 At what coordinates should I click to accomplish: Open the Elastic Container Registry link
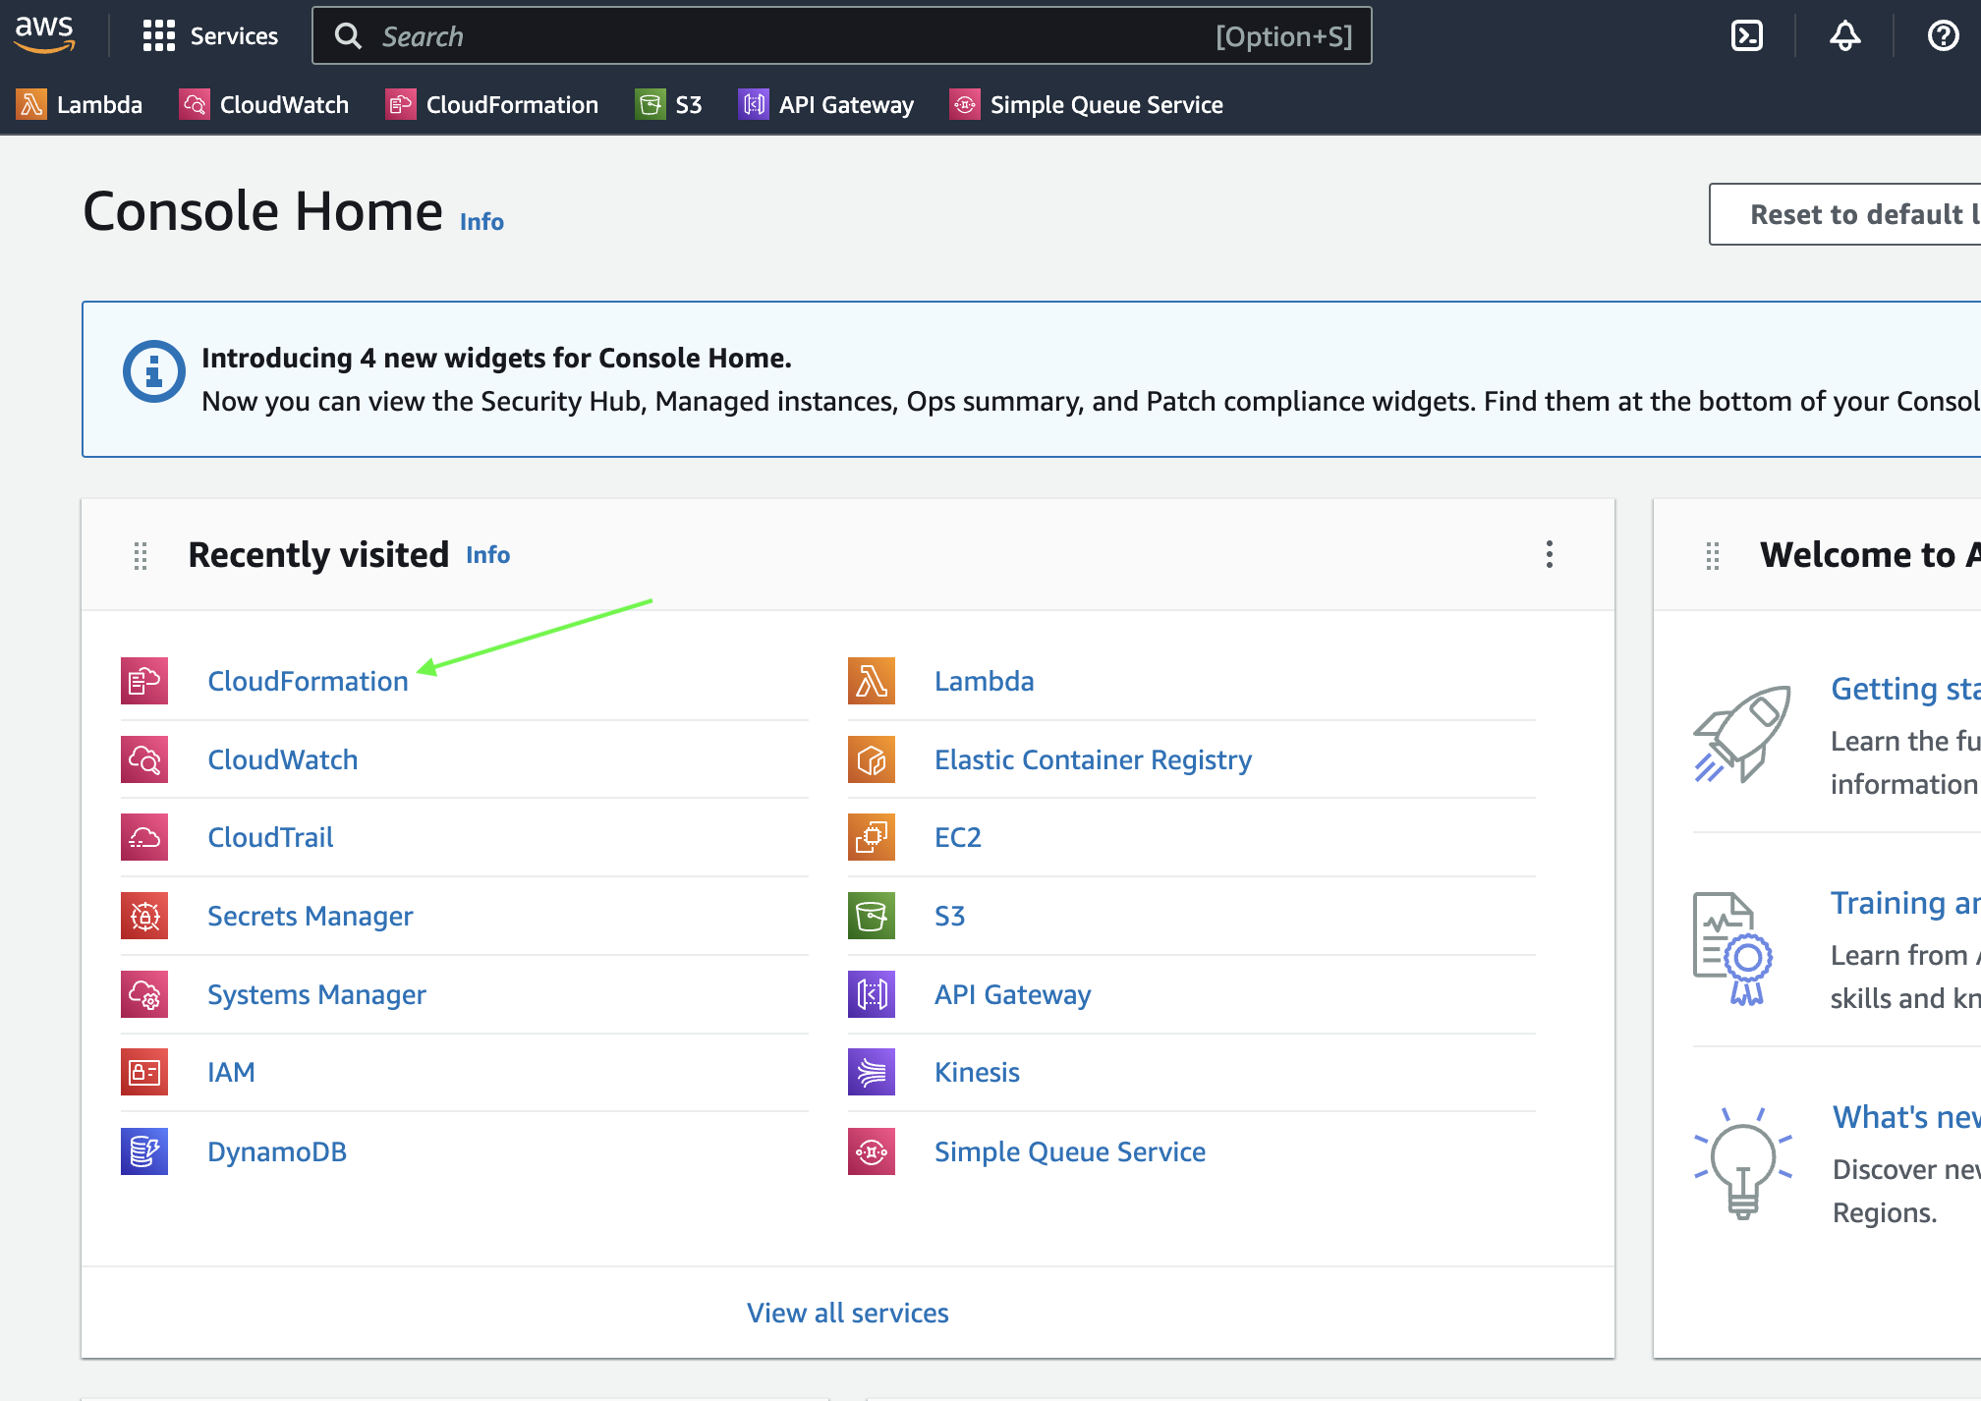tap(1093, 759)
